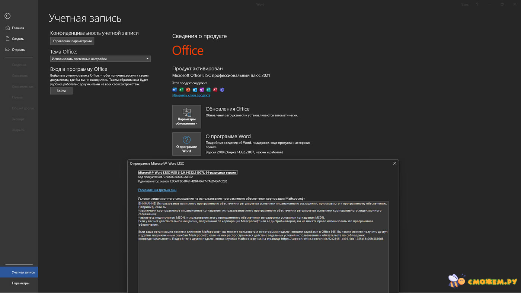Open the Тема Office dropdown
Viewport: 521px width, 293px height.
[x=100, y=59]
